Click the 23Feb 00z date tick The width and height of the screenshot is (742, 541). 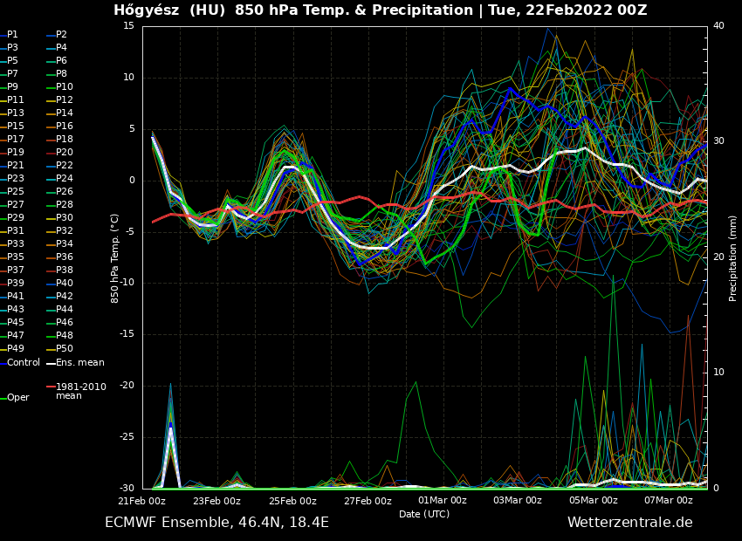pyautogui.click(x=216, y=501)
